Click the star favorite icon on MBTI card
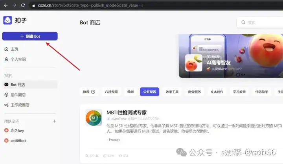This screenshot has height=164, width=283. (x=120, y=156)
